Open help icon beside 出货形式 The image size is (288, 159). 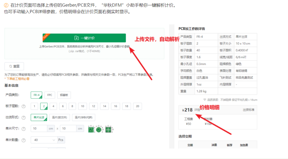point(23,118)
